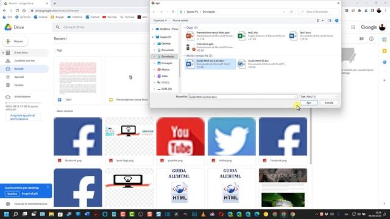Screen dimensions: 390x219
Task: Click Acquista spazio di archiviazione button
Action: (x=23, y=117)
